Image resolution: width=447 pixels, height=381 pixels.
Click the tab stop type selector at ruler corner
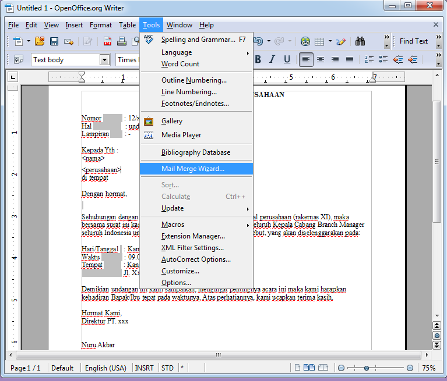pyautogui.click(x=13, y=77)
